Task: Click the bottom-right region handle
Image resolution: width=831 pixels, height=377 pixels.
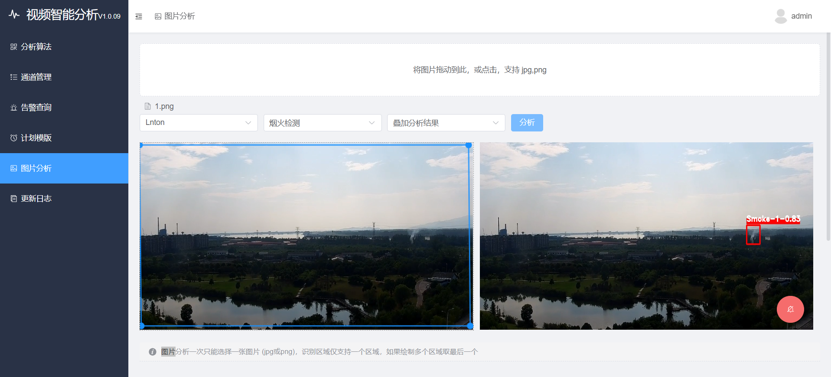Action: (470, 325)
